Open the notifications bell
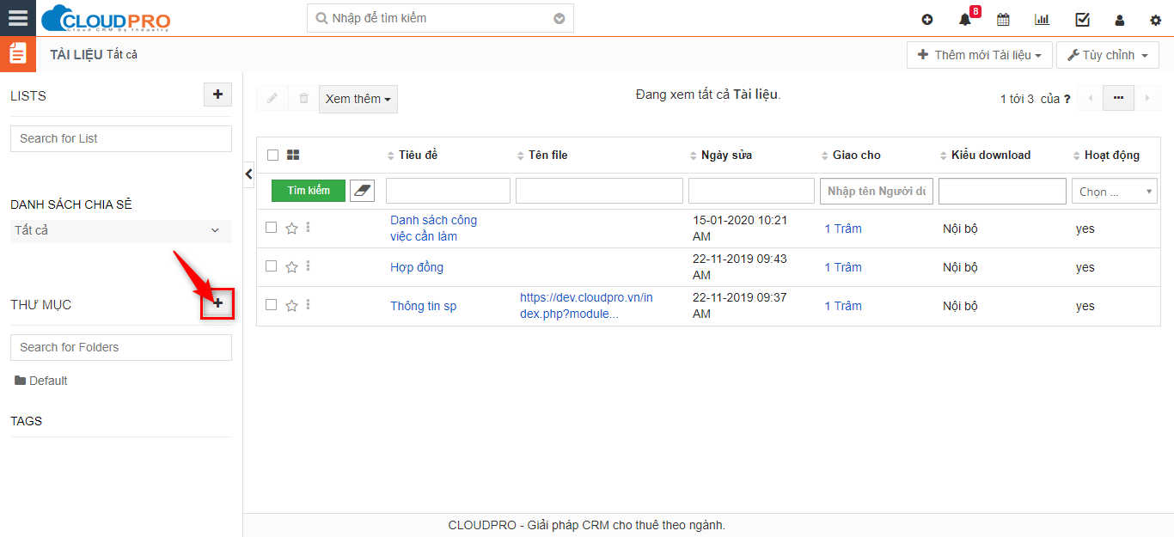This screenshot has width=1174, height=537. (964, 20)
